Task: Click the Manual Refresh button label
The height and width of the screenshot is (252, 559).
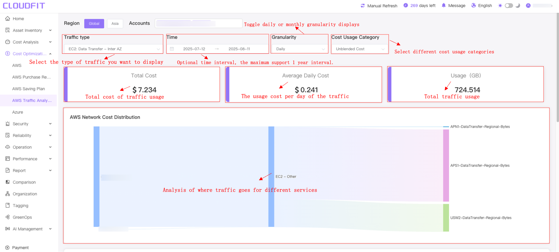Action: pos(382,6)
